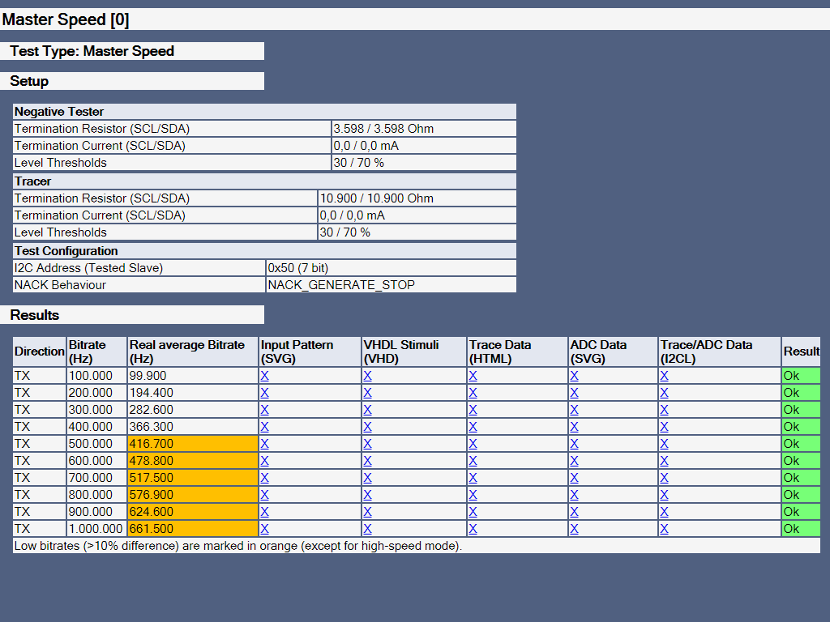Open ADC Data SVG link for 400.000 Hz row
830x622 pixels.
[x=574, y=427]
